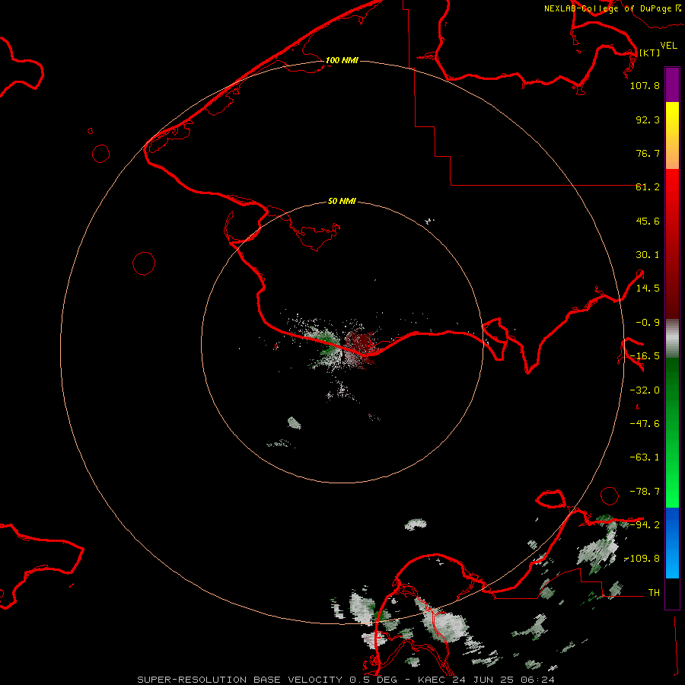Click the VEL legend title
Viewport: 685px width, 685px height.
click(x=668, y=45)
